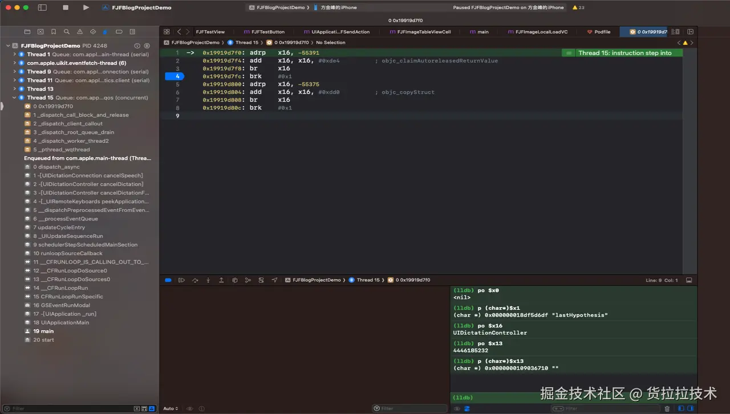Open the test navigator diamond icon
Screen dimensions: 730x414
click(x=93, y=32)
